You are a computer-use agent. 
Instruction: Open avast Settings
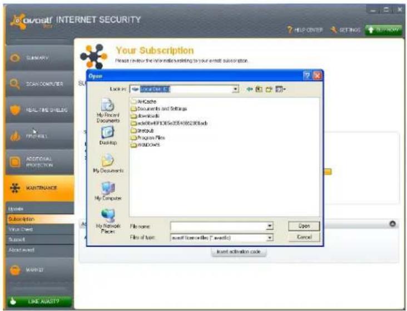345,30
